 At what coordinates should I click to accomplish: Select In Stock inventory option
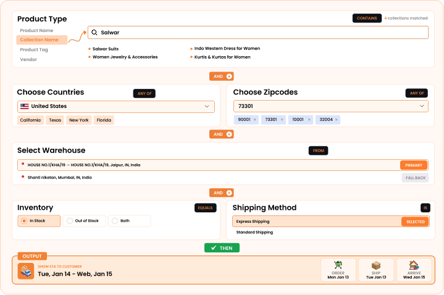click(39, 221)
